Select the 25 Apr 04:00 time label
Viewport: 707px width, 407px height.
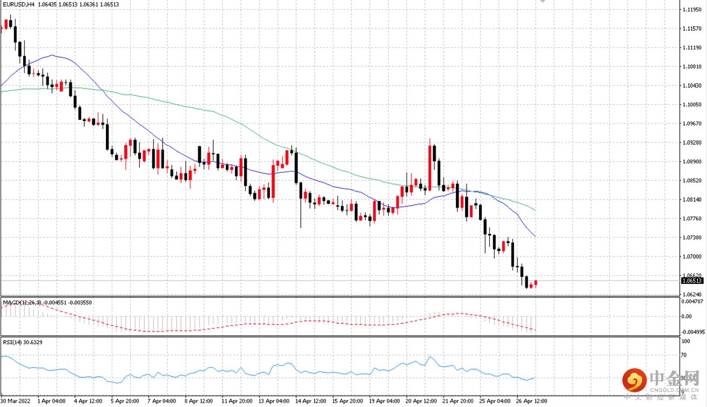pos(495,401)
